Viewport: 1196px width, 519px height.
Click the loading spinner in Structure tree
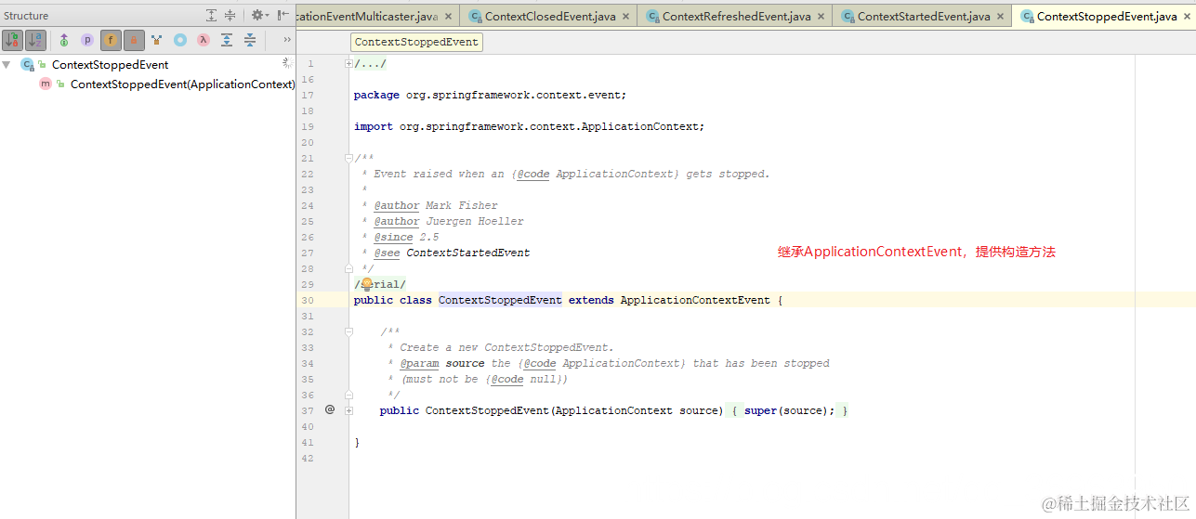click(287, 63)
